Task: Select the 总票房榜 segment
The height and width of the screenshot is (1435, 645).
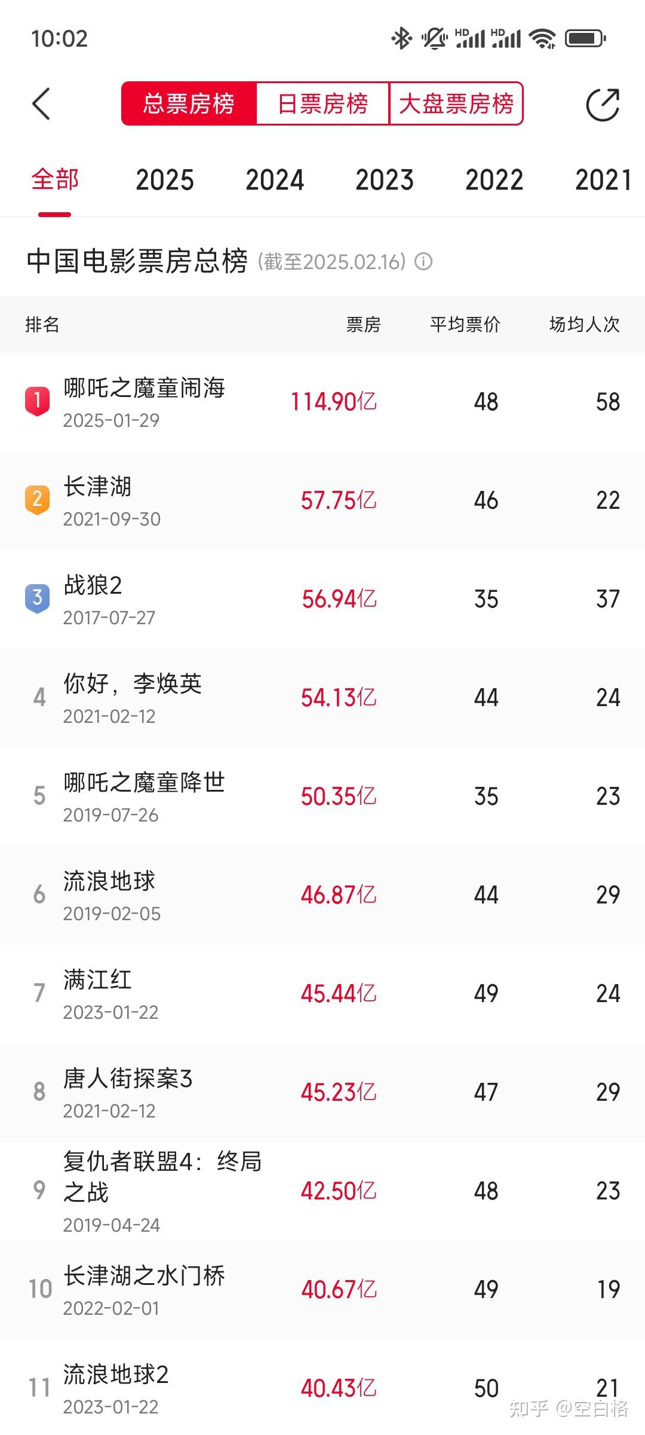Action: pyautogui.click(x=189, y=103)
